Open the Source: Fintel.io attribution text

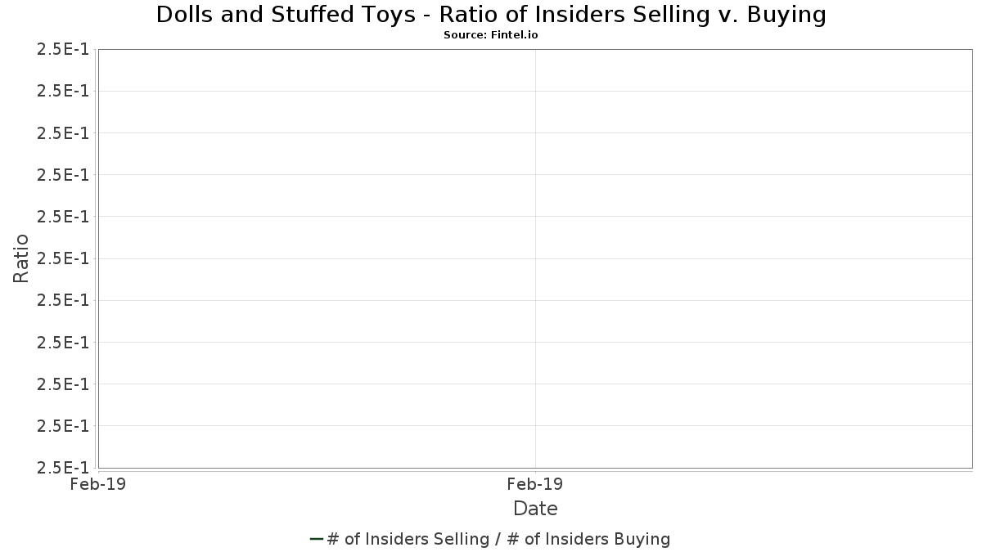tap(490, 35)
